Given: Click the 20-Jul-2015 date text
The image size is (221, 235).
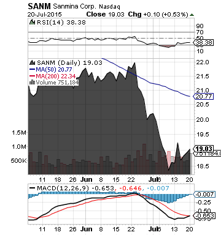Looking at the screenshot, I should tap(45, 15).
